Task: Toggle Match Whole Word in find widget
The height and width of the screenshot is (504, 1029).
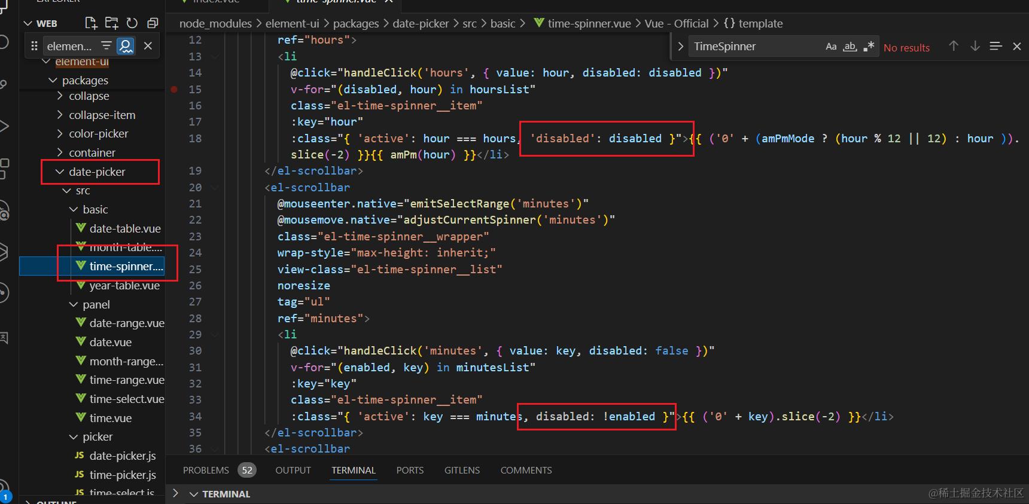Action: (x=850, y=47)
